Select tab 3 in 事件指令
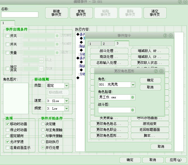This screenshot has width=188, height=165. point(122,43)
